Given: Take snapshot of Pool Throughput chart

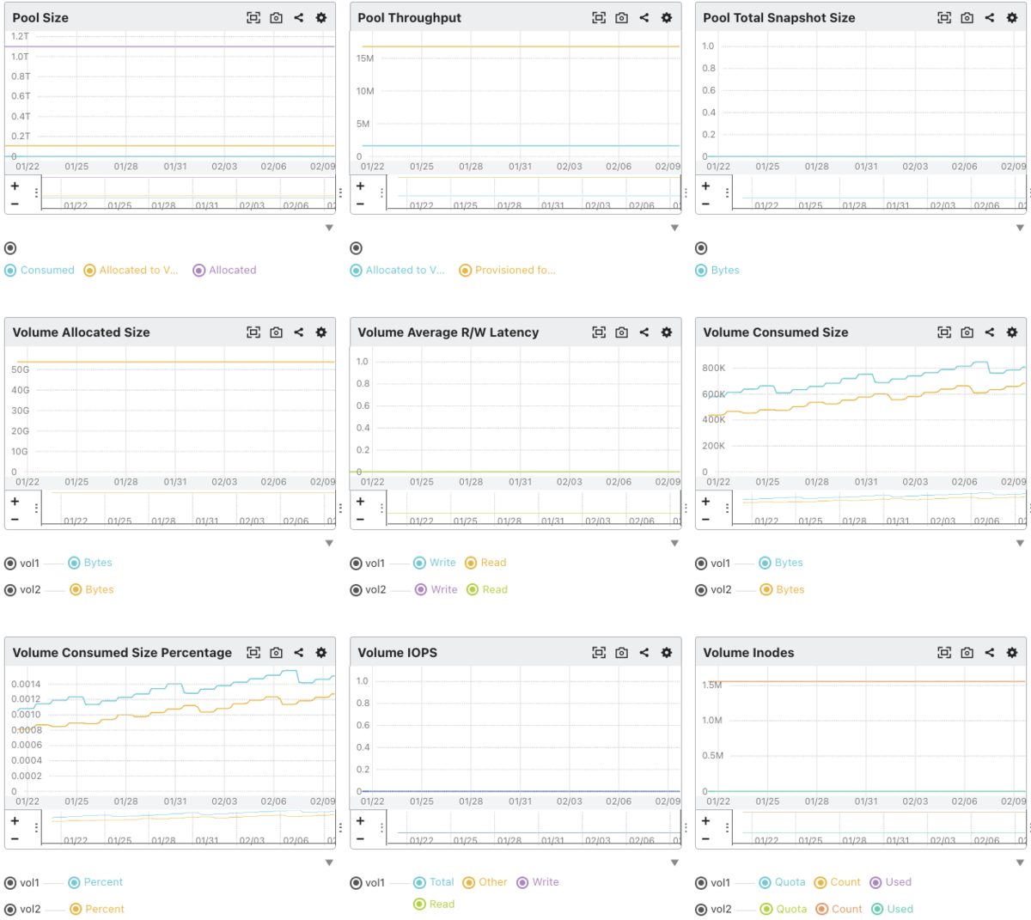Looking at the screenshot, I should coord(621,17).
